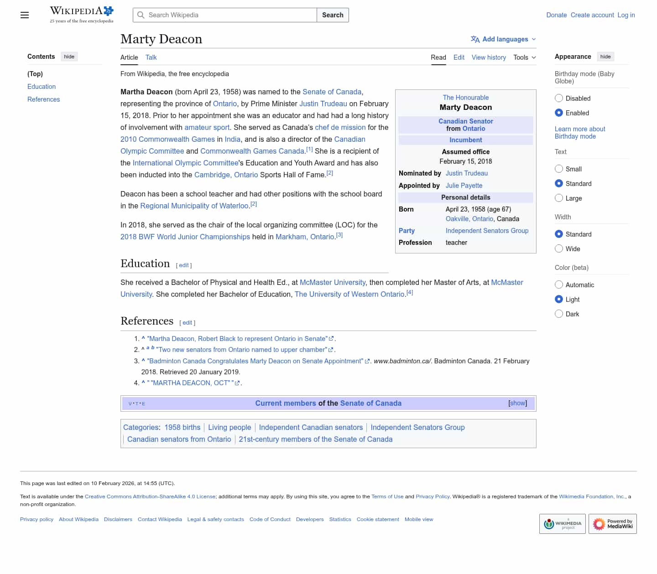Click the Wikimedia project badge
The image size is (657, 574).
coord(562,524)
